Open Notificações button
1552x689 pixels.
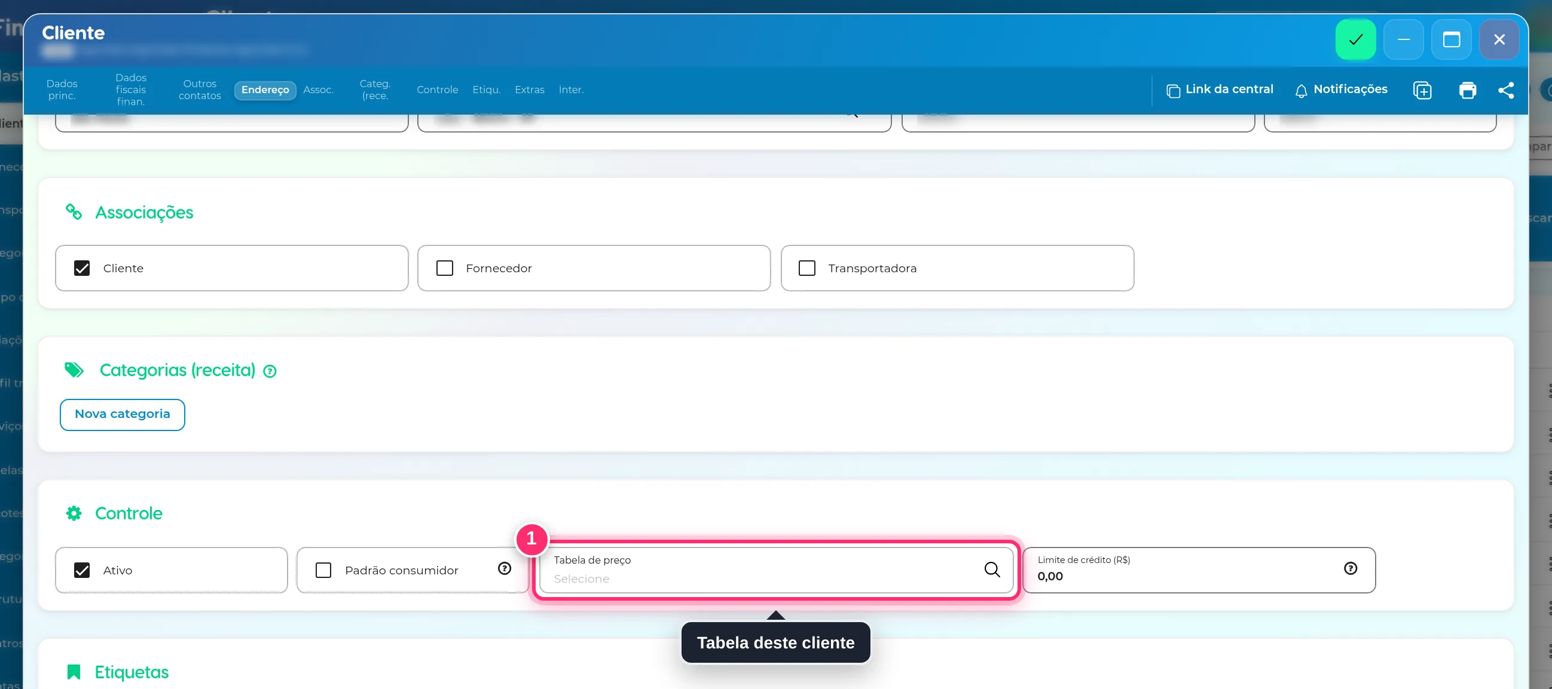1341,90
